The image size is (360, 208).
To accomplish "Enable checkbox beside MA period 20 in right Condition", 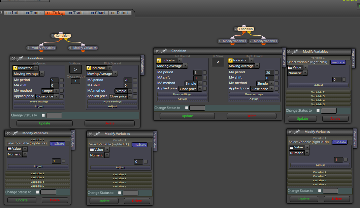I will pyautogui.click(x=277, y=72).
